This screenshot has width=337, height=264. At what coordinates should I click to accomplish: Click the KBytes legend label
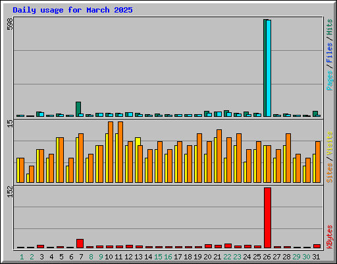[x=330, y=237]
